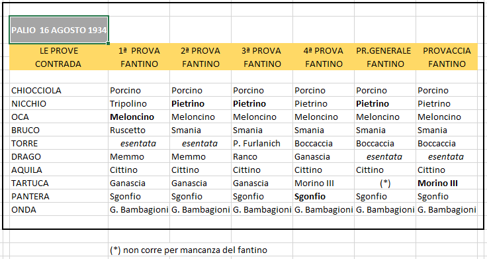Click esentata in DRAGO's PROVACCIA column
Viewport: 487px width, 259px height.
tap(447, 156)
